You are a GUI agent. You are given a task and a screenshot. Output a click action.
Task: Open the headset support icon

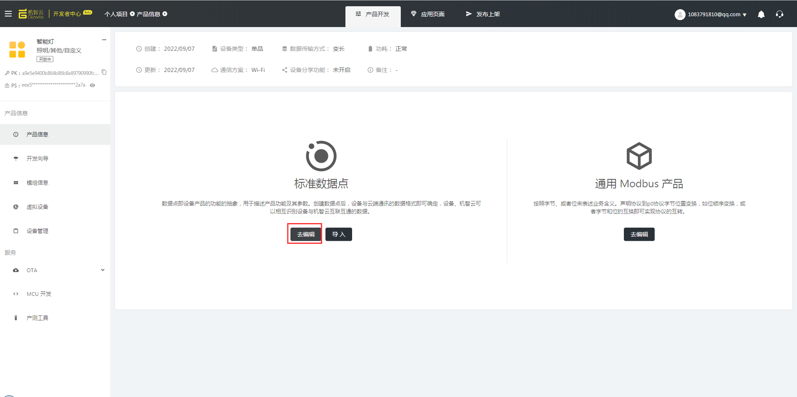tap(779, 14)
